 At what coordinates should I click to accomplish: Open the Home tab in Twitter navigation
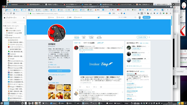point(51,17)
